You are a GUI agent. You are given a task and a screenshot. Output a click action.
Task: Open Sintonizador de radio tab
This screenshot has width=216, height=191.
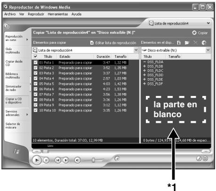point(16,88)
